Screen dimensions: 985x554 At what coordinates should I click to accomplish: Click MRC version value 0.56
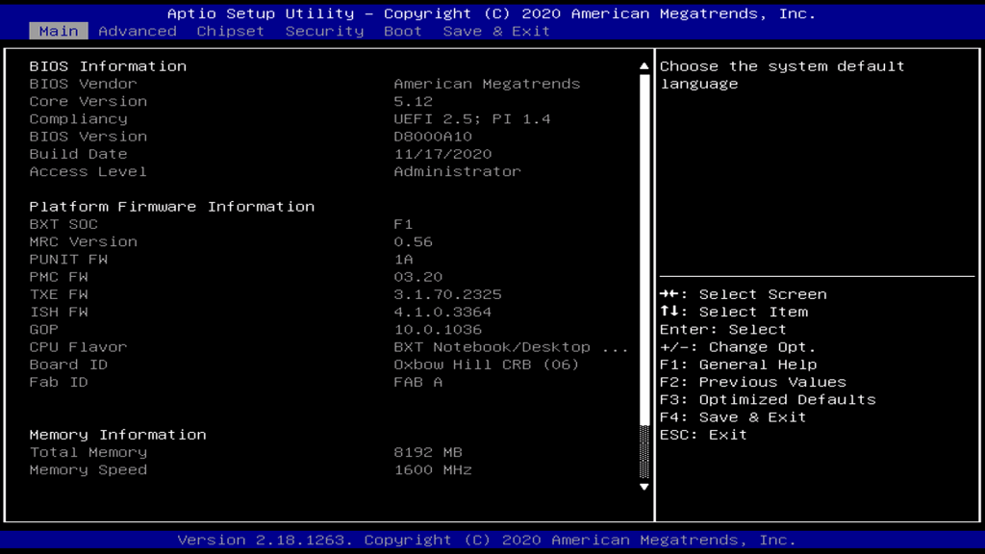pos(414,241)
